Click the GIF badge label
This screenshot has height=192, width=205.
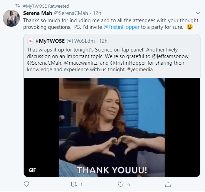[x=32, y=170]
